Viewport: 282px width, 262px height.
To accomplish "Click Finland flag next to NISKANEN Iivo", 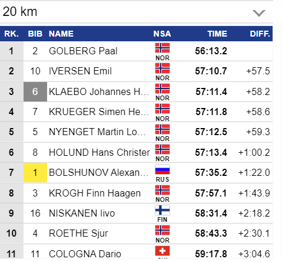I will point(162,210).
